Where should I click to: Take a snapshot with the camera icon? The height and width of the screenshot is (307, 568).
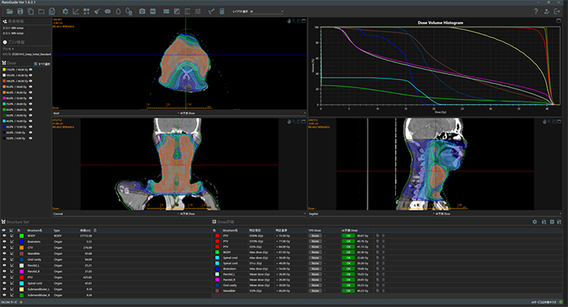[x=142, y=11]
